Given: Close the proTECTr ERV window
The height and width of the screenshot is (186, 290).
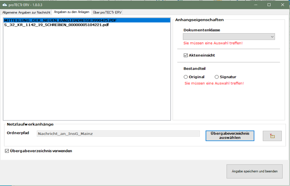Looking at the screenshot, I should click(282, 5).
